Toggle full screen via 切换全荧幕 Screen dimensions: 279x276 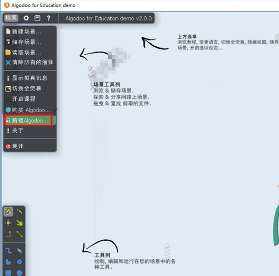click(x=26, y=88)
